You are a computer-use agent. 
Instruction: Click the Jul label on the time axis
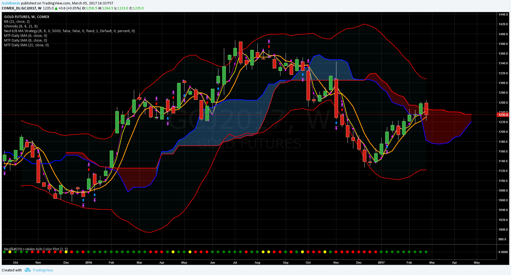click(x=235, y=263)
